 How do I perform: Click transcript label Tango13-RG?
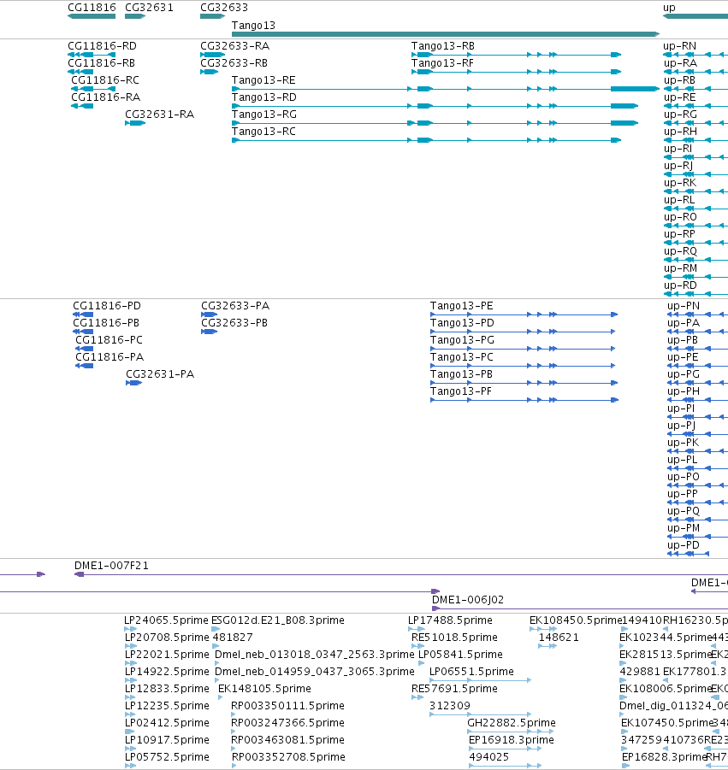[x=264, y=115]
